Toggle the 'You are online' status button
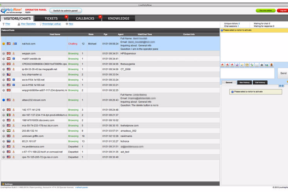The height and width of the screenshot is (192, 288). (266, 11)
